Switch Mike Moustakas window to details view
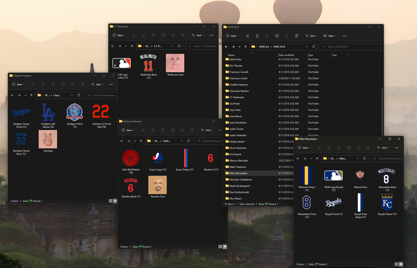This screenshot has width=417, height=268. tap(396, 264)
